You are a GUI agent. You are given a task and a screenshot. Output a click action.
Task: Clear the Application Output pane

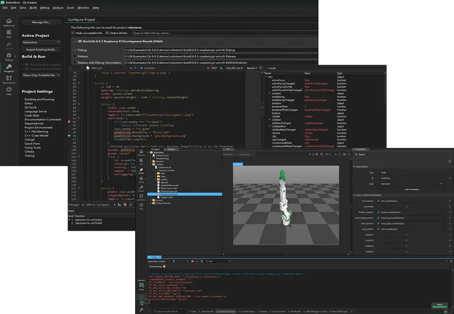pyautogui.click(x=174, y=261)
